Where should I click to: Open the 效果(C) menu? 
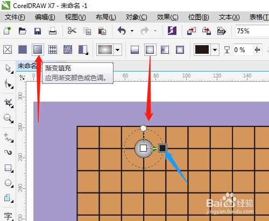click(167, 17)
